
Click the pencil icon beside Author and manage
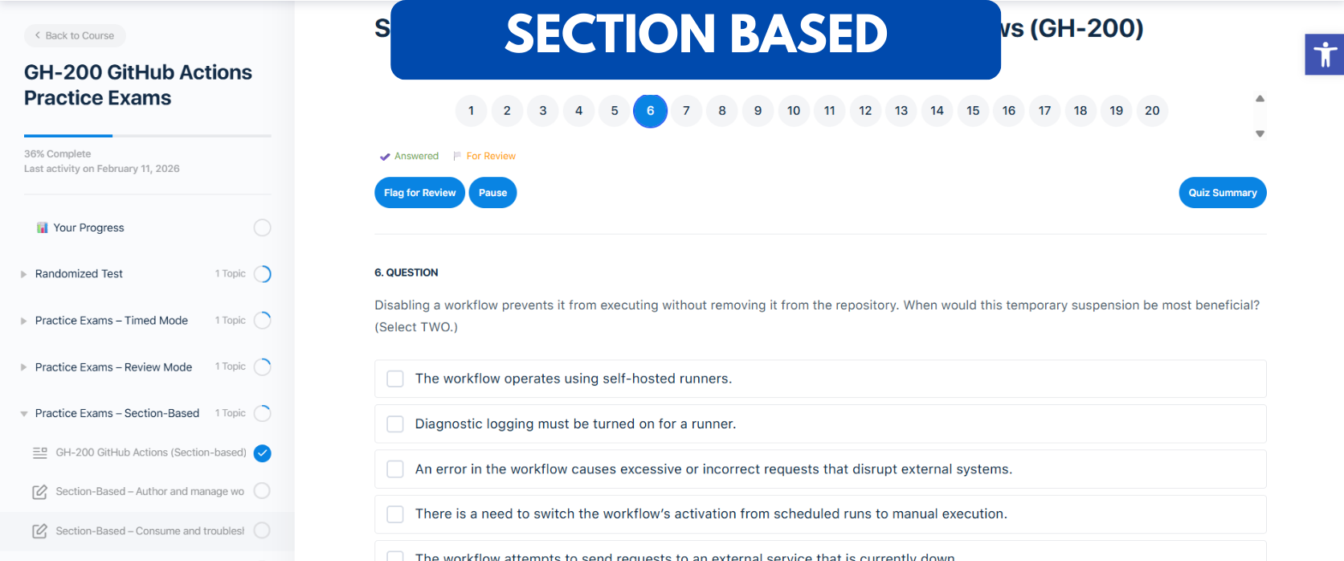click(40, 491)
